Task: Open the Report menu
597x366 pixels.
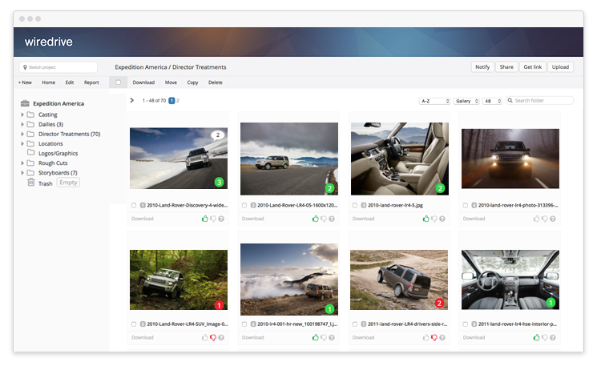Action: (x=91, y=82)
